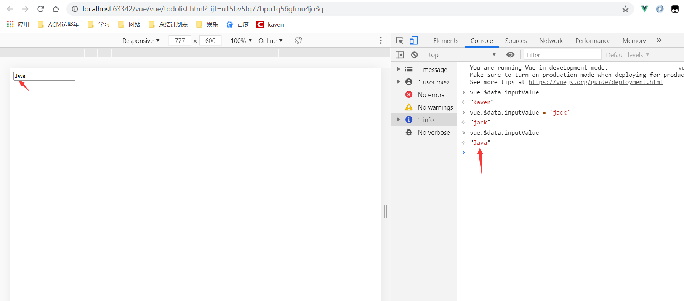Open the 网站 bookmark folder
The width and height of the screenshot is (684, 301).
click(129, 24)
